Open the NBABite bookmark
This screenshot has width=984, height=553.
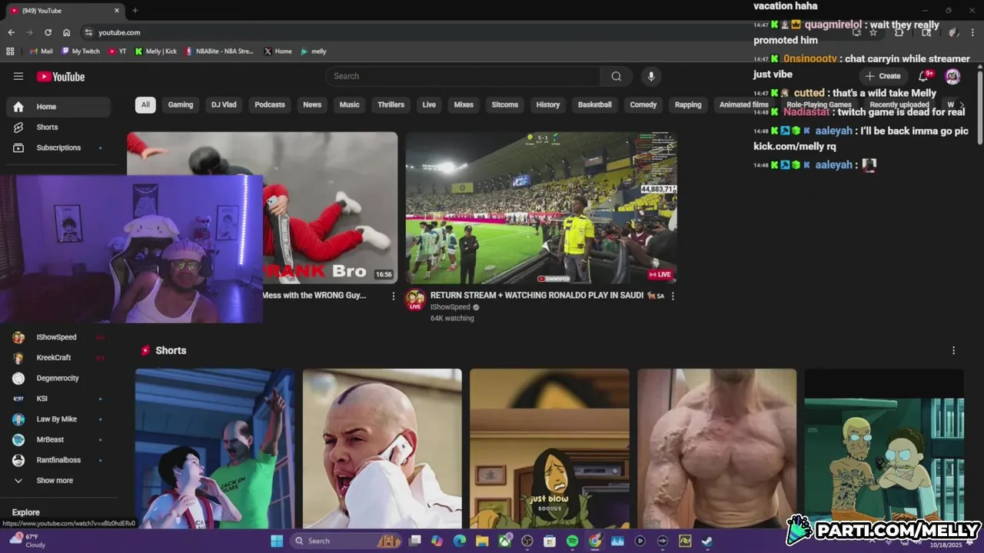point(219,51)
